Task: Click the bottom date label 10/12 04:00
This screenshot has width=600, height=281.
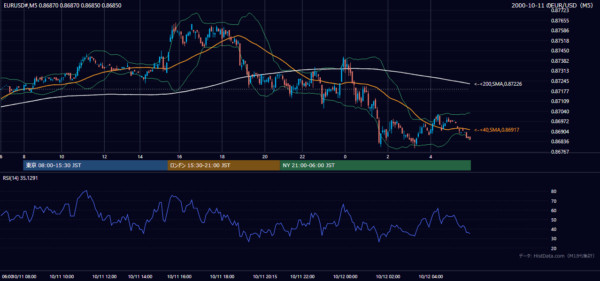Action: (431, 276)
